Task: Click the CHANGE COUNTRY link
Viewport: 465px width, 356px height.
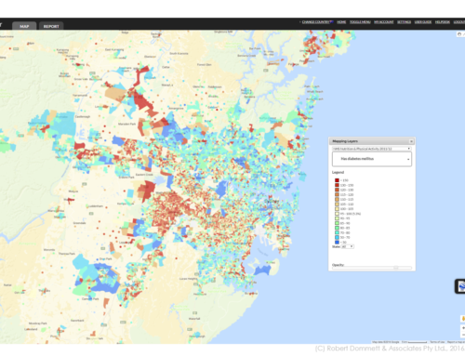Action: pyautogui.click(x=315, y=22)
